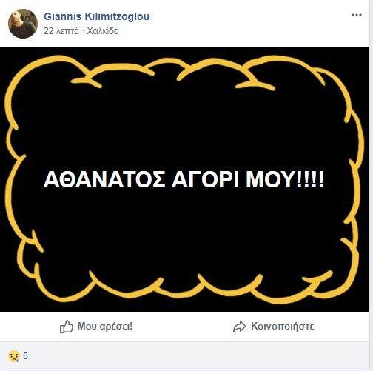Open the post via the 22 λεπτά timestamp

[x=61, y=31]
